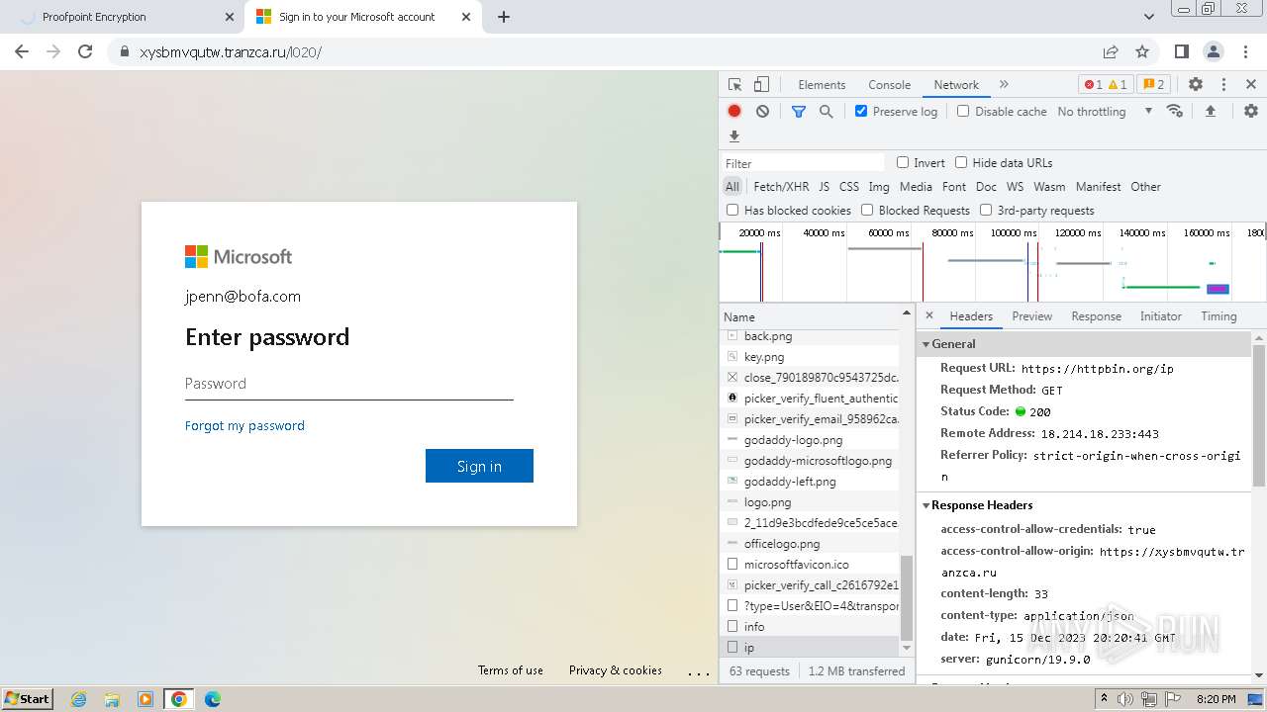Open Chrome side panel icon
Image resolution: width=1267 pixels, height=712 pixels.
(x=1182, y=51)
